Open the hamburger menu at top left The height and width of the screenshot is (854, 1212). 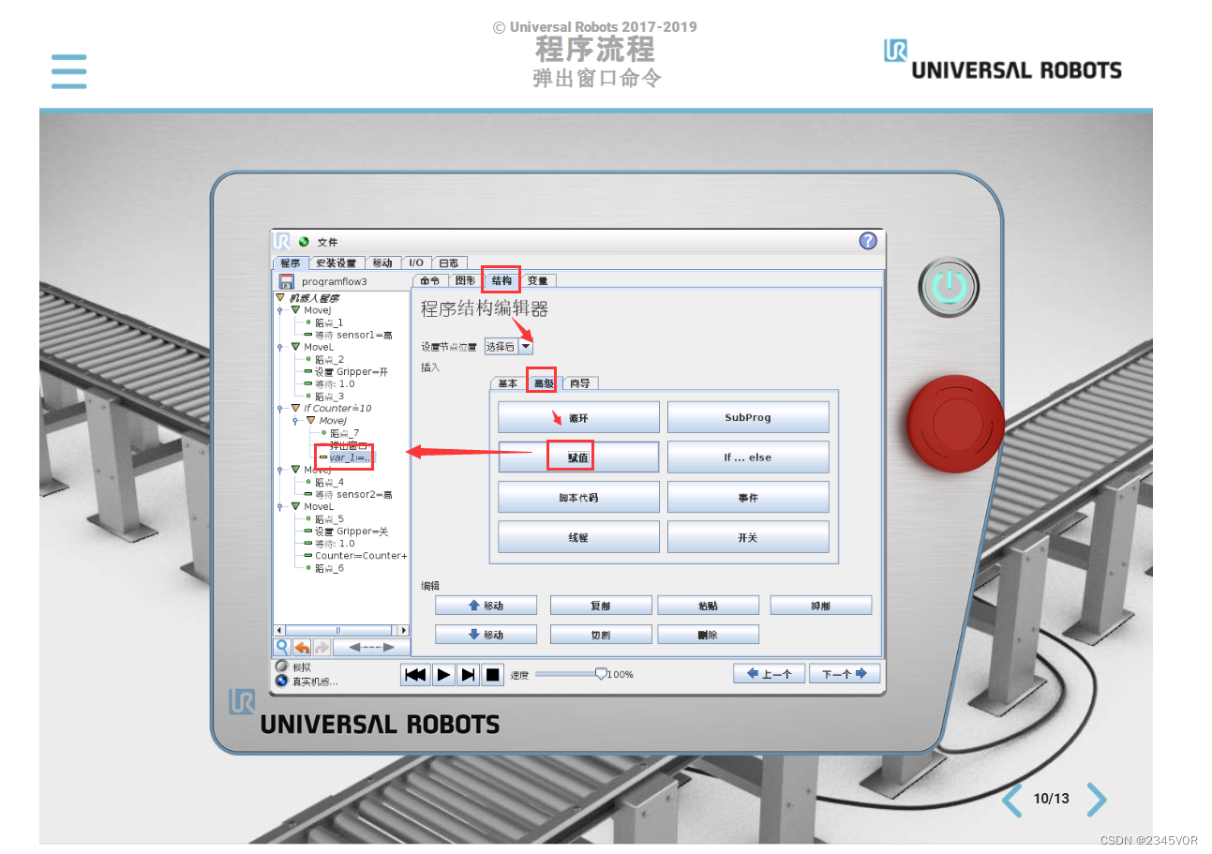coord(68,71)
